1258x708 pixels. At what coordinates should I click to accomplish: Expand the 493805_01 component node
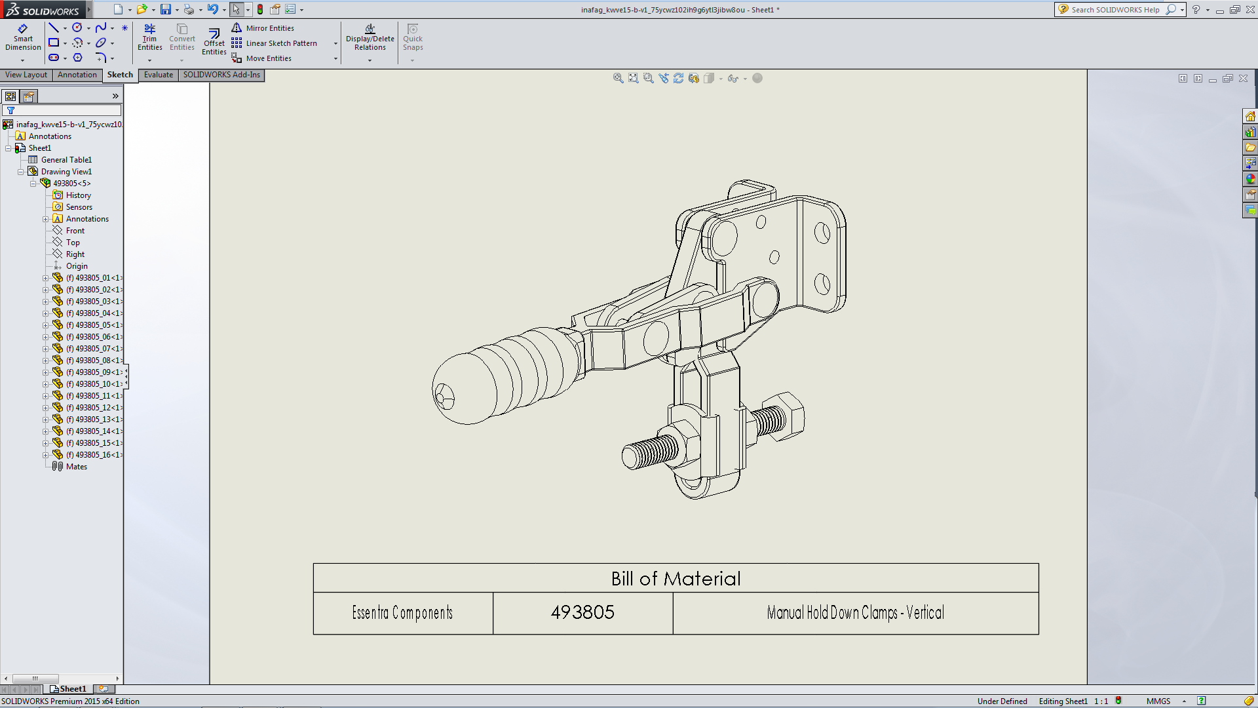pos(45,278)
